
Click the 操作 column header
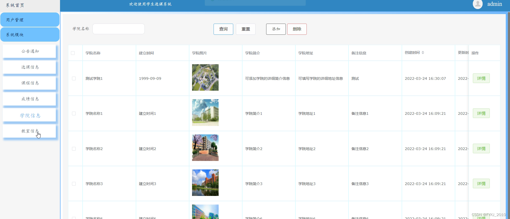(x=475, y=53)
